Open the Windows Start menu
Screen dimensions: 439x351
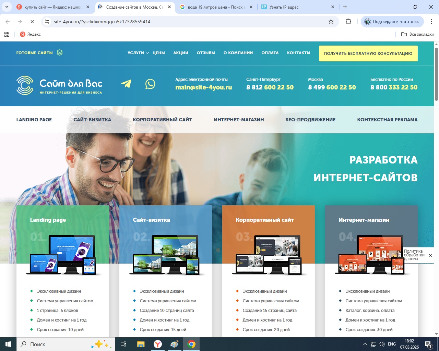pos(8,344)
